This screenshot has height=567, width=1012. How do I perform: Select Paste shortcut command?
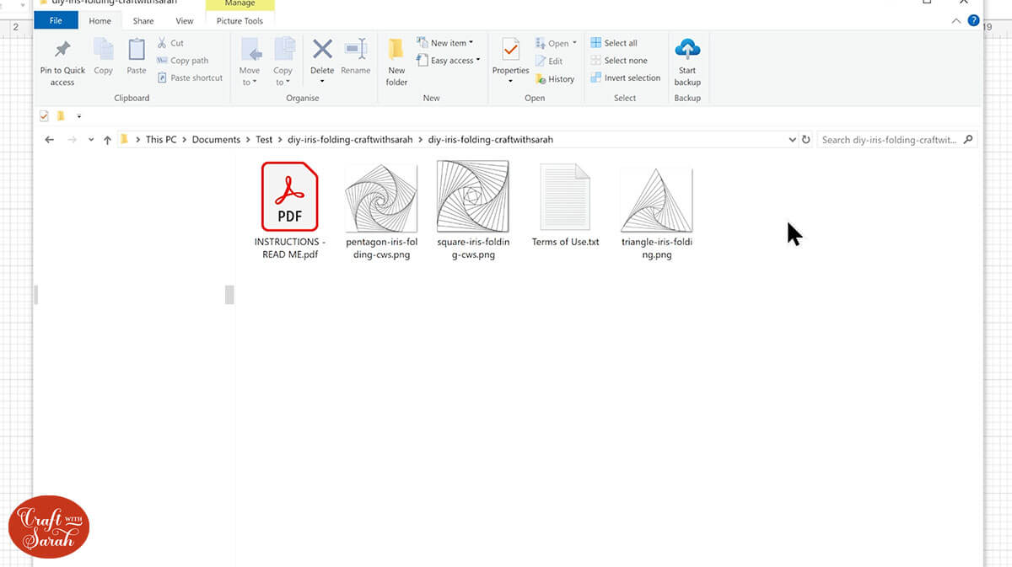coord(190,78)
